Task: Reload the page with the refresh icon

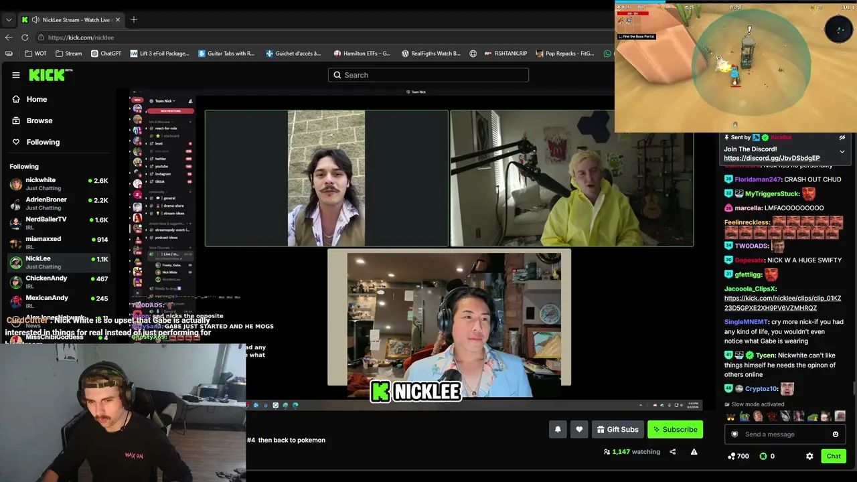Action: tap(25, 37)
